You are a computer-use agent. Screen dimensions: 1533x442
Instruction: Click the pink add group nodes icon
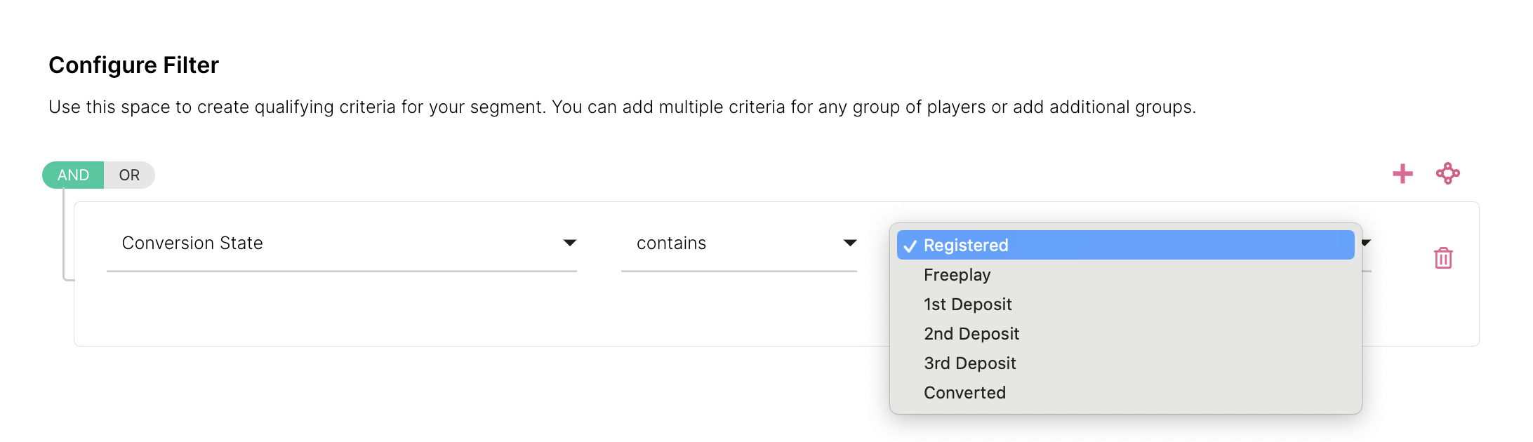pos(1447,173)
